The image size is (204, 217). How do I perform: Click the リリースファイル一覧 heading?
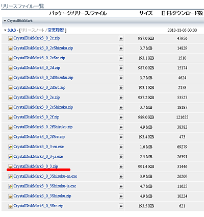(22, 6)
